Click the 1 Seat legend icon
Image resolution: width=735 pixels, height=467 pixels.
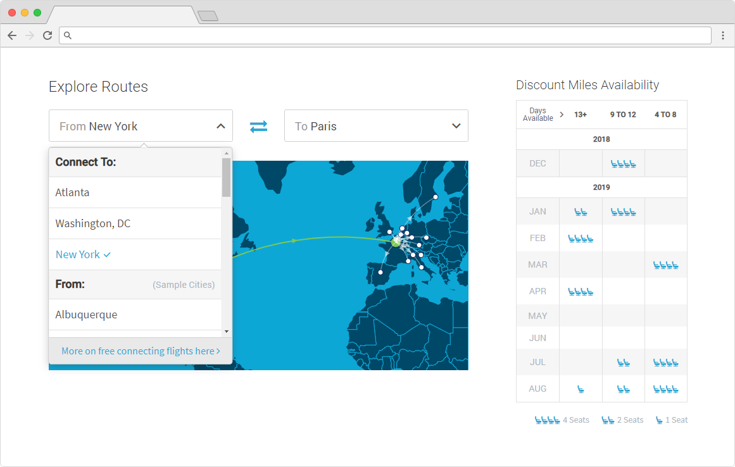click(x=660, y=419)
